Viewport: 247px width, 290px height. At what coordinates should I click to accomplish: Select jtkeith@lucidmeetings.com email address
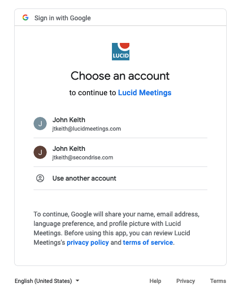[x=86, y=129]
